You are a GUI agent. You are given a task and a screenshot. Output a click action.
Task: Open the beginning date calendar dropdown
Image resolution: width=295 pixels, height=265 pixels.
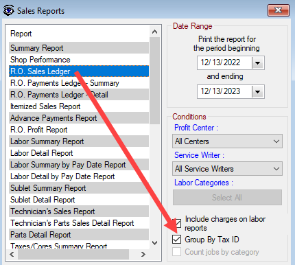(x=258, y=63)
